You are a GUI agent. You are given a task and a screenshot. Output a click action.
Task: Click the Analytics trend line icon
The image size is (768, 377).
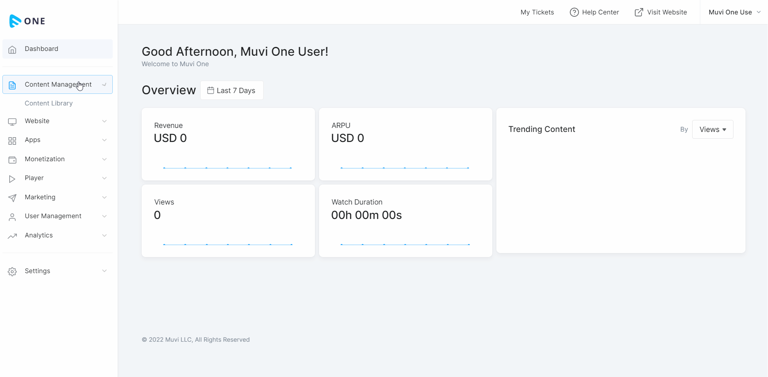(12, 236)
